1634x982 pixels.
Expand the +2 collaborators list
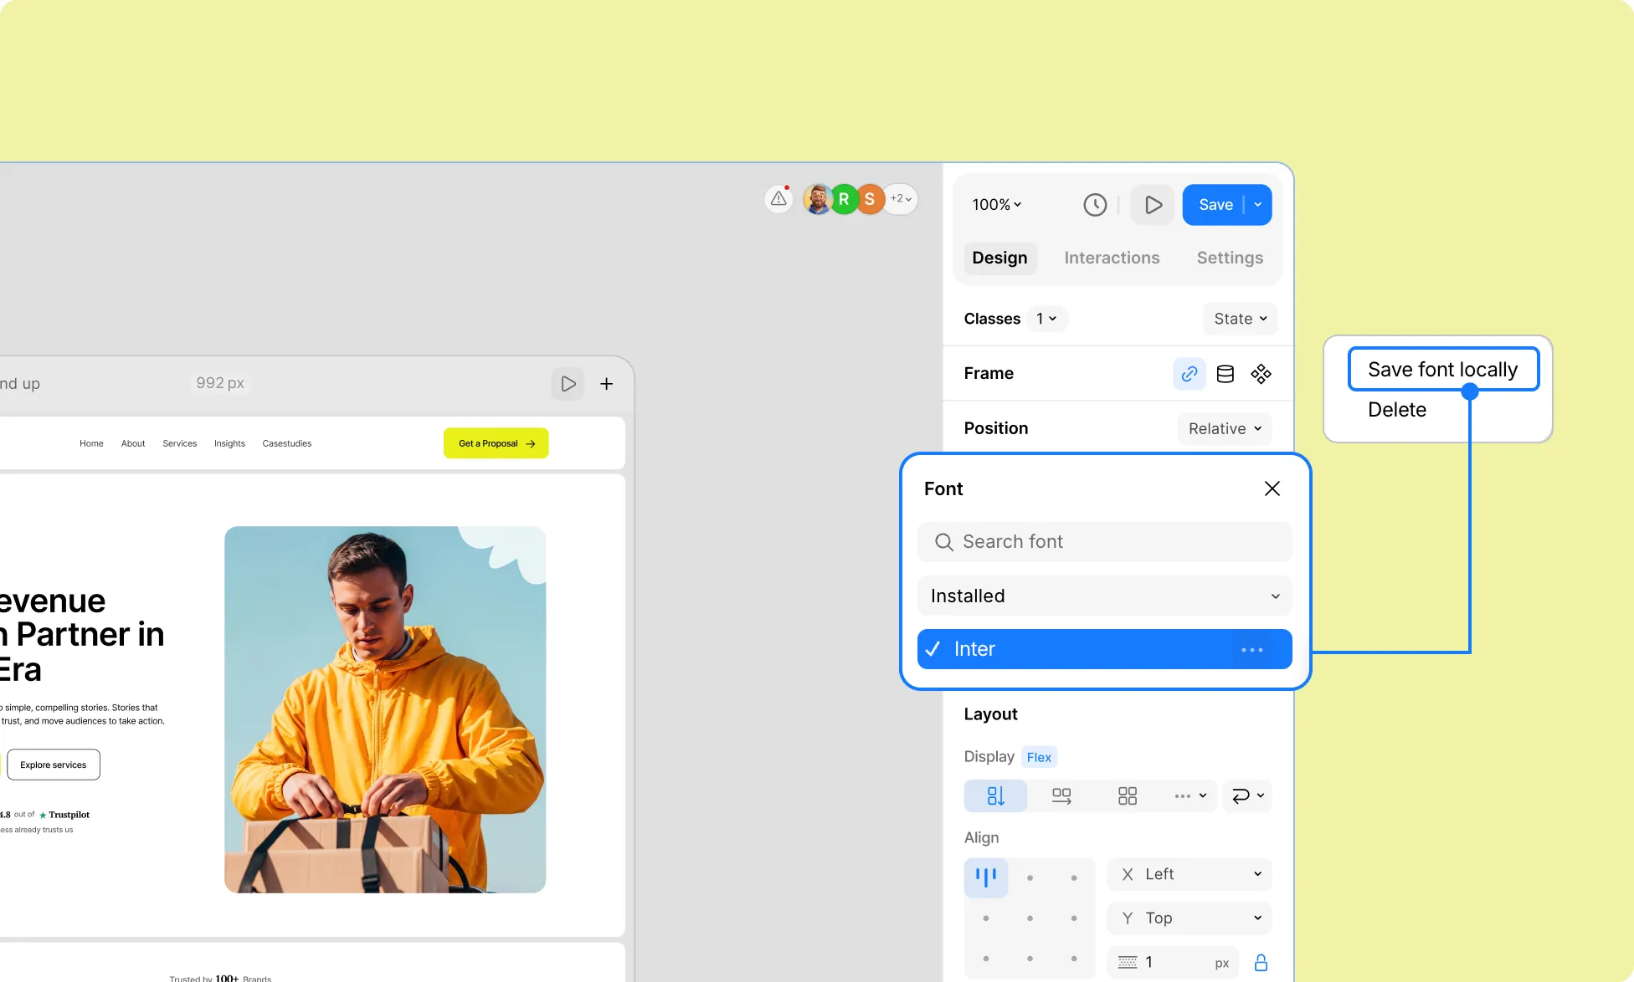[x=901, y=199]
